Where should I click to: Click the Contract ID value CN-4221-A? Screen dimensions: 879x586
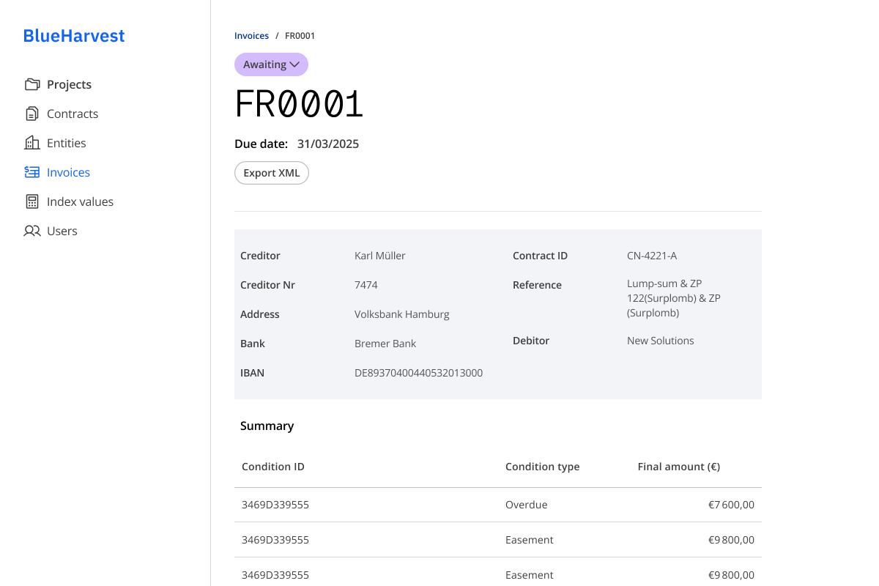(651, 256)
